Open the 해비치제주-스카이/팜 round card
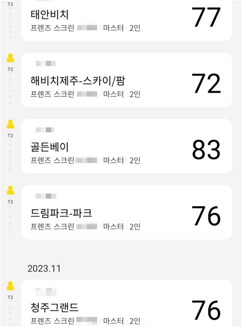 point(127,80)
